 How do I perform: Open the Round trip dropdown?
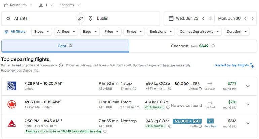pos(18,5)
